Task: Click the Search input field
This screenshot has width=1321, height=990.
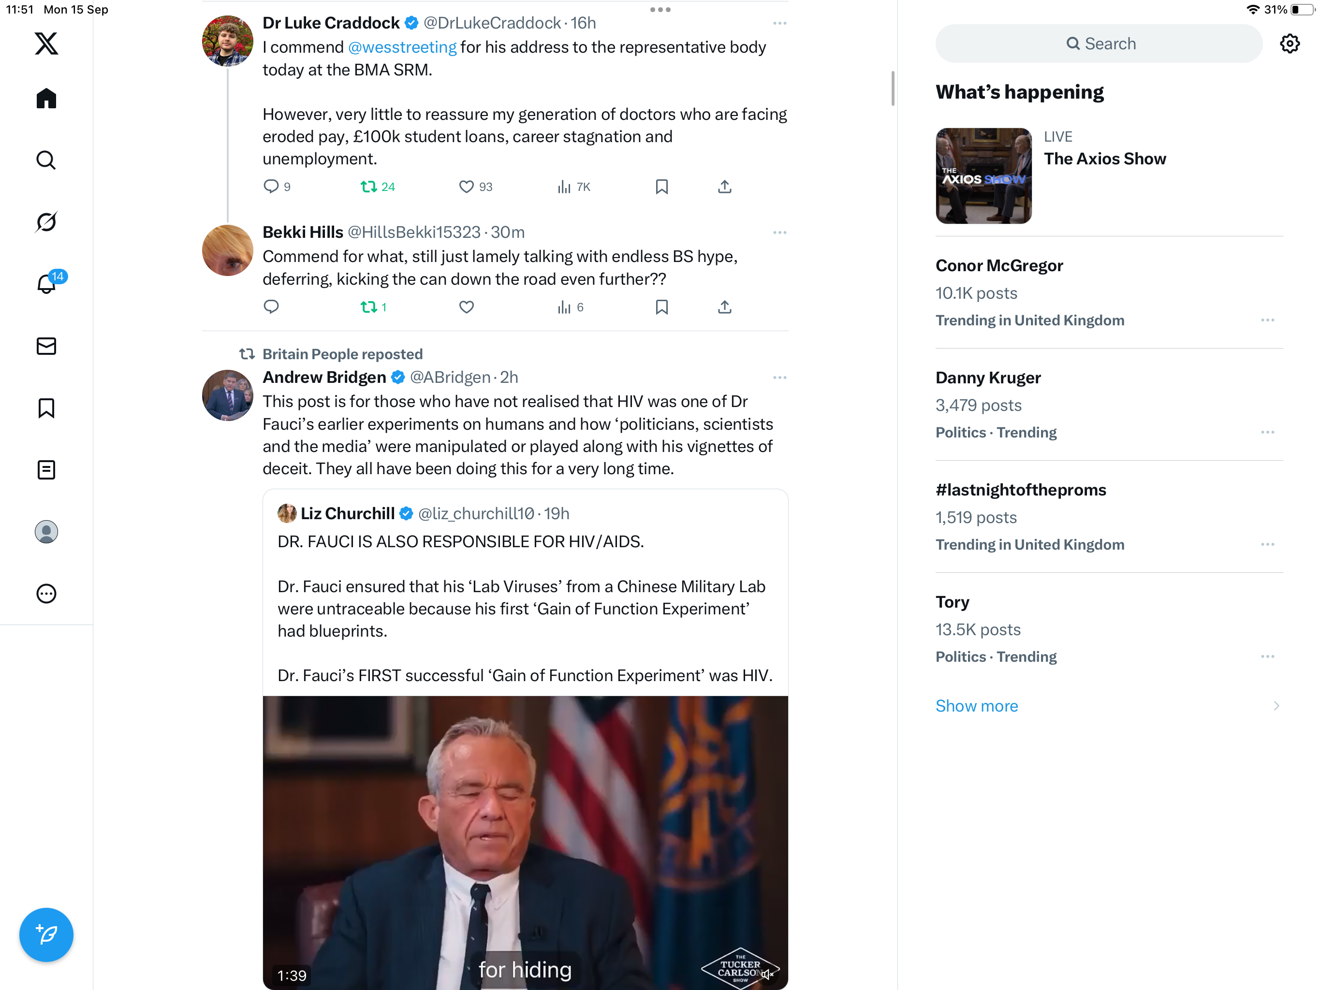Action: click(x=1098, y=44)
